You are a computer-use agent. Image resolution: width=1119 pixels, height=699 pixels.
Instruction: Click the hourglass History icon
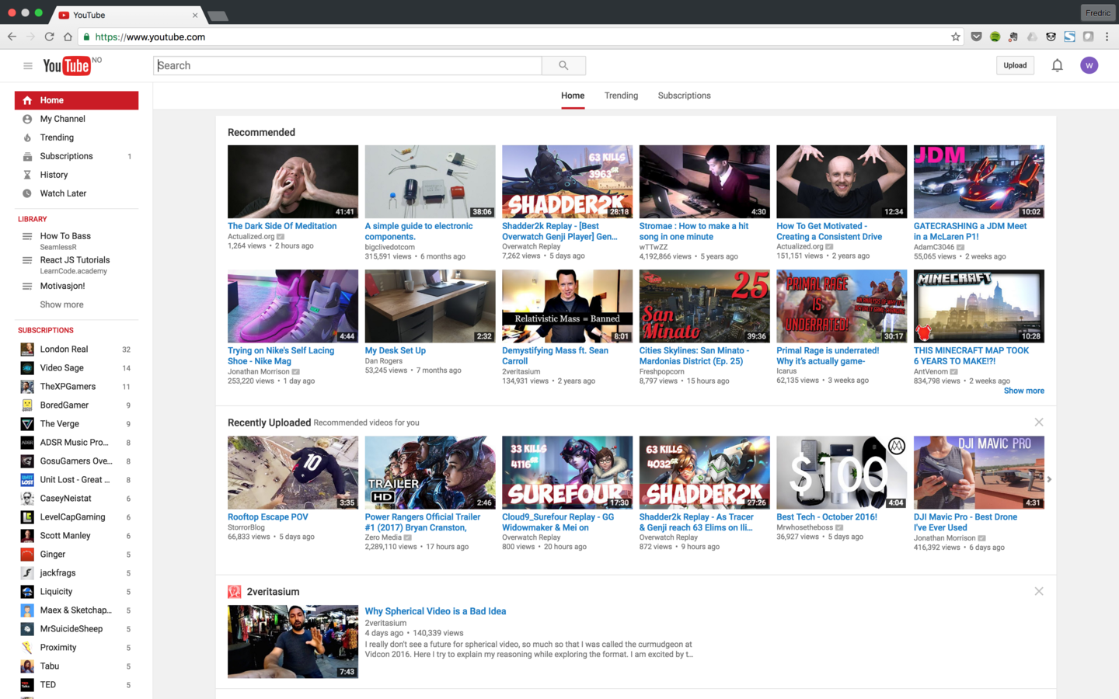pos(27,175)
